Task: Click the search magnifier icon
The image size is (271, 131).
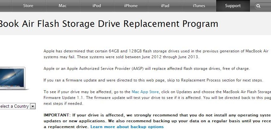Action: [258, 6]
